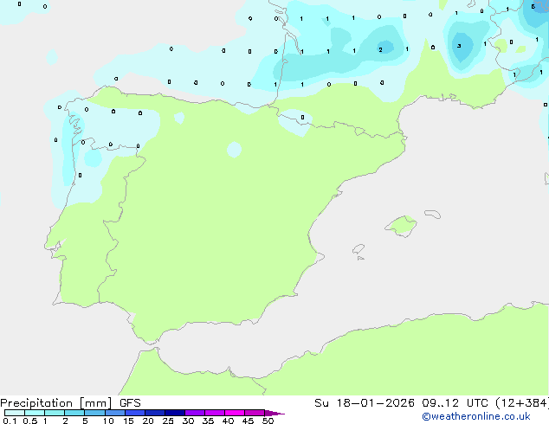Pick the 20–25 mm legend color swatch
Viewport: 549px width, 424px height.
(x=155, y=413)
